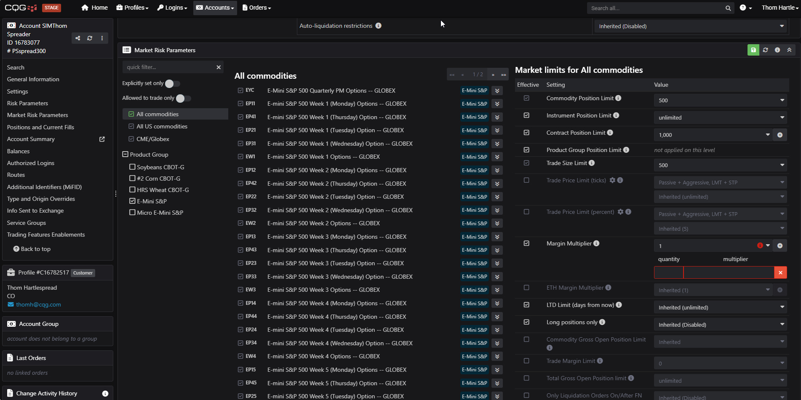Clear the quick filter field

click(x=219, y=67)
